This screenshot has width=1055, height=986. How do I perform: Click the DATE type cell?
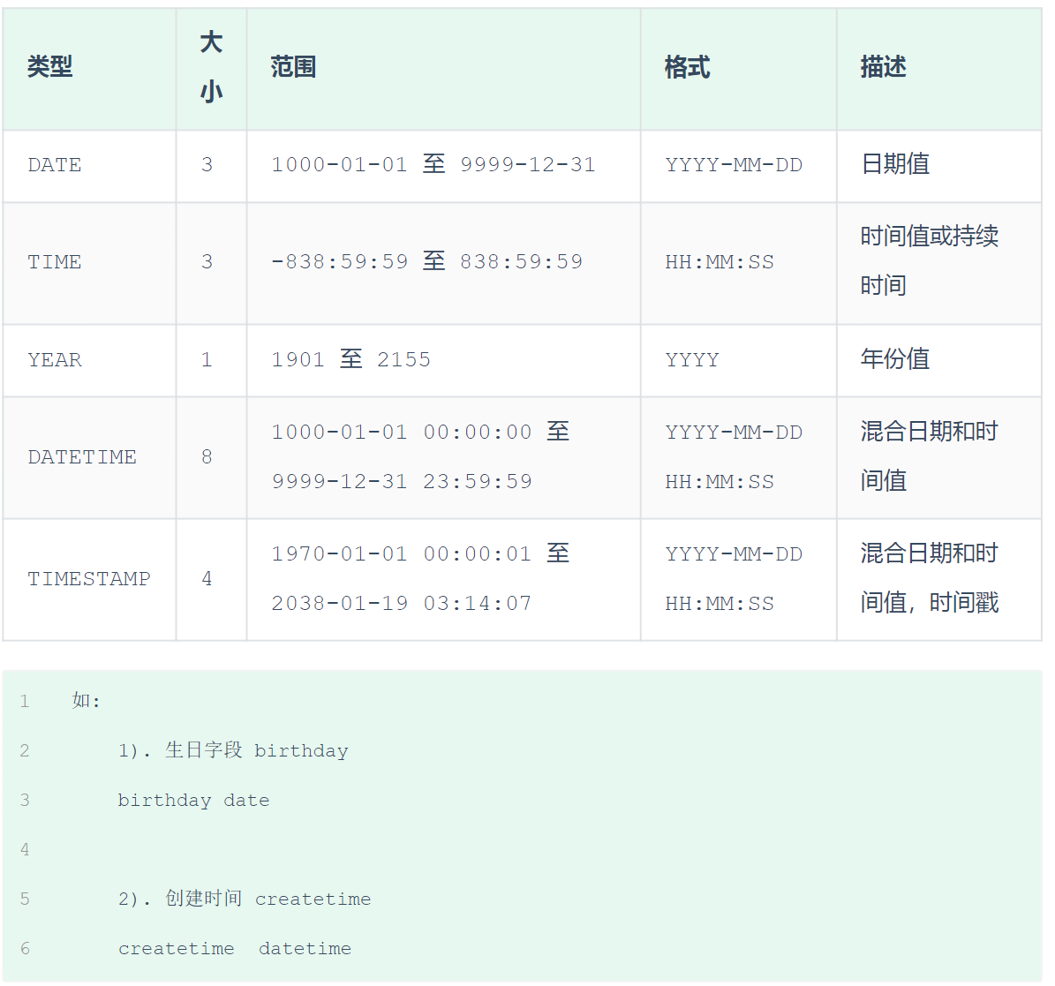[55, 165]
